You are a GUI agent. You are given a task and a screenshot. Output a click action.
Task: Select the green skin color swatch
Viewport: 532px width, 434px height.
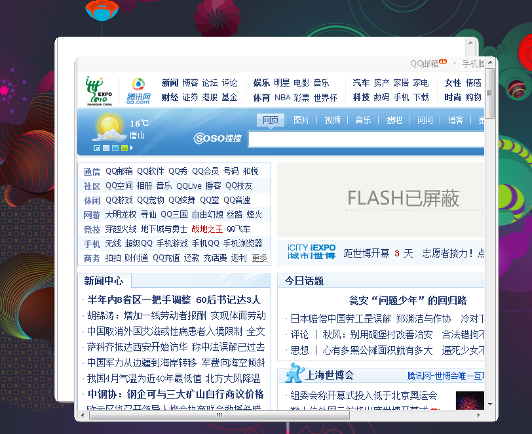pyautogui.click(x=124, y=148)
